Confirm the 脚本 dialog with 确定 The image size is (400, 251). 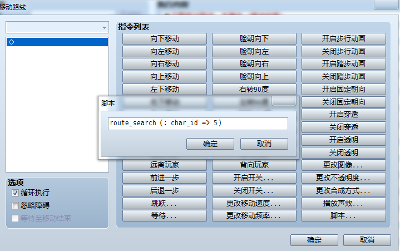pyautogui.click(x=210, y=144)
